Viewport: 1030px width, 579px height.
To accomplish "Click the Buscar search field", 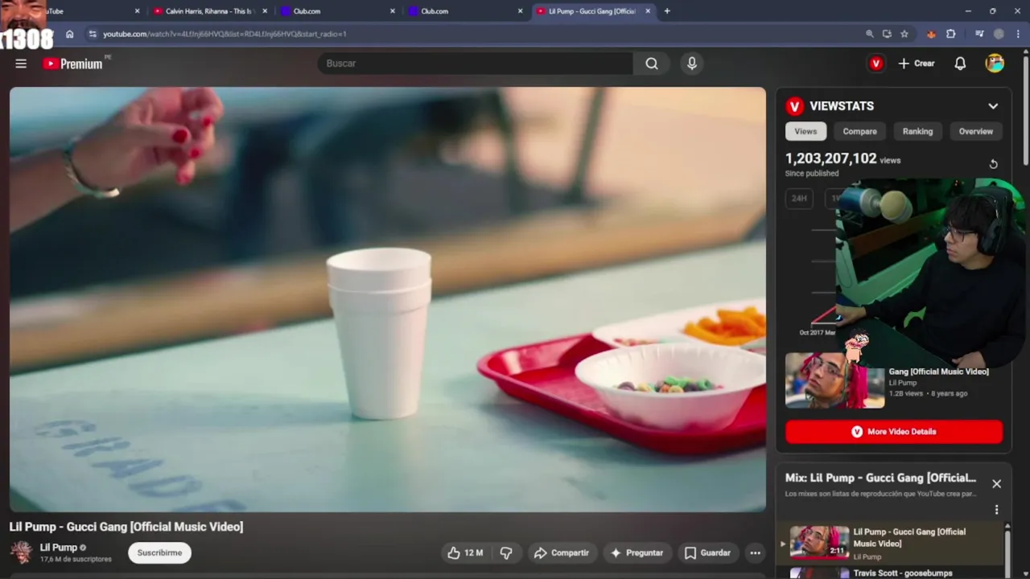I will point(475,64).
